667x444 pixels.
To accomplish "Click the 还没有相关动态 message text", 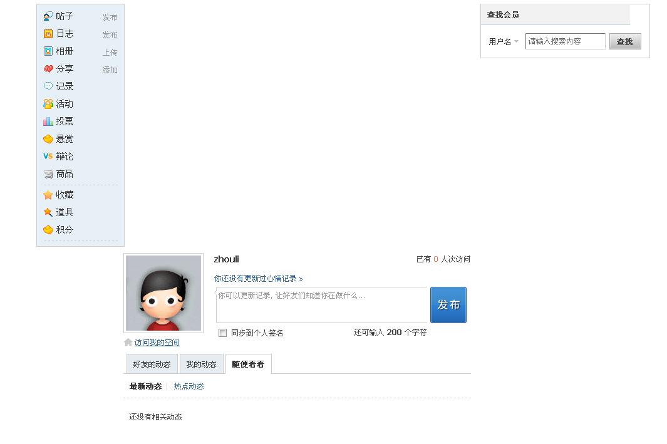I will (155, 417).
